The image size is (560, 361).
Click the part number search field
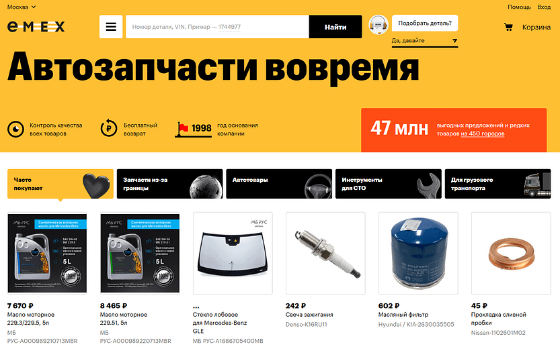pos(217,27)
